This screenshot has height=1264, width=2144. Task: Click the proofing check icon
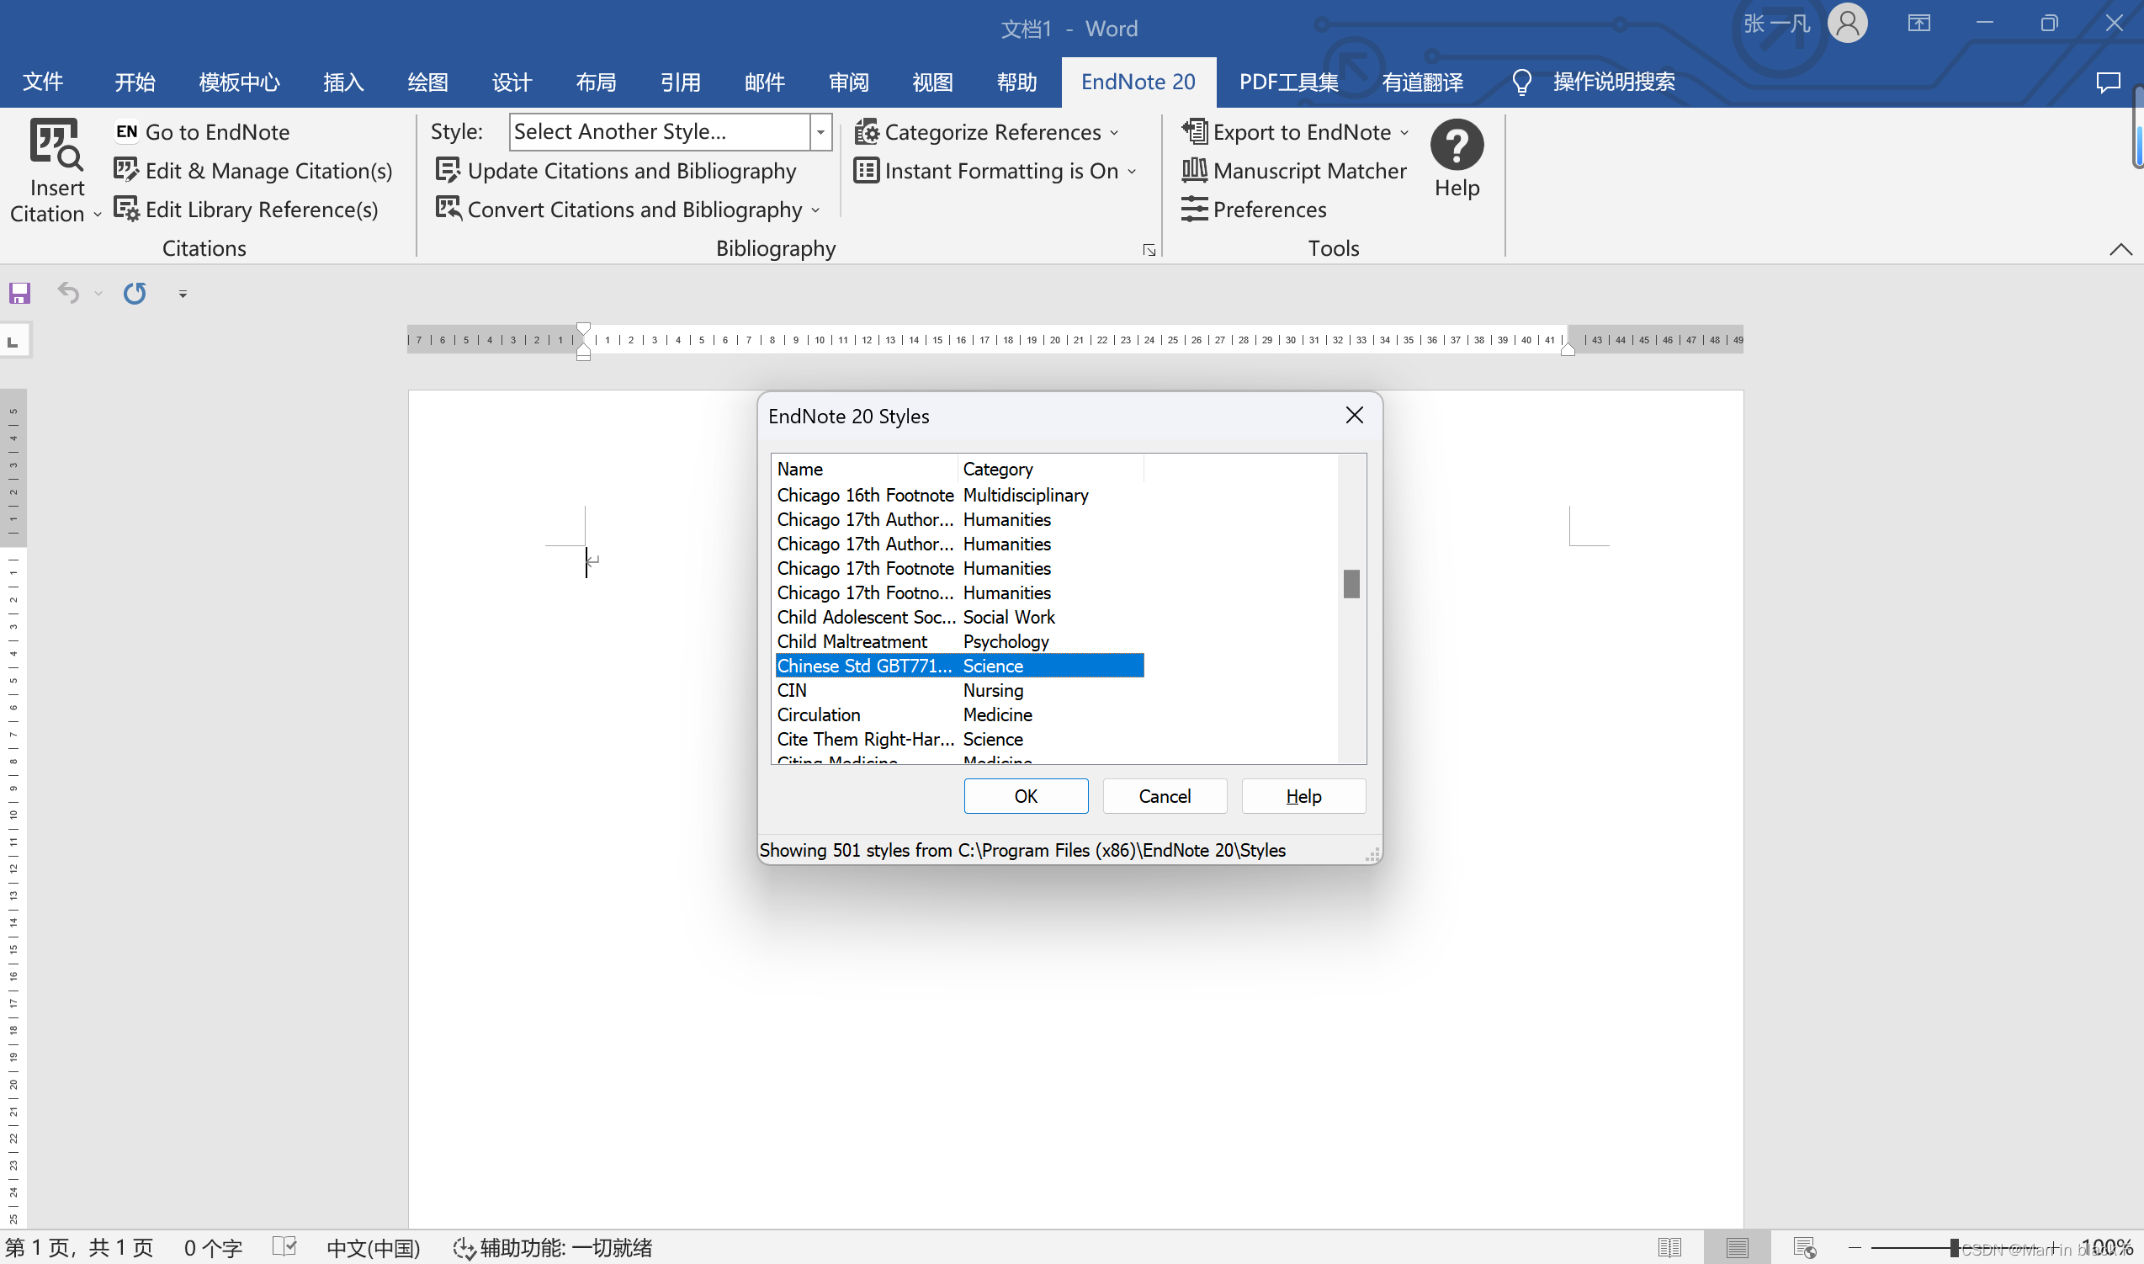[284, 1247]
